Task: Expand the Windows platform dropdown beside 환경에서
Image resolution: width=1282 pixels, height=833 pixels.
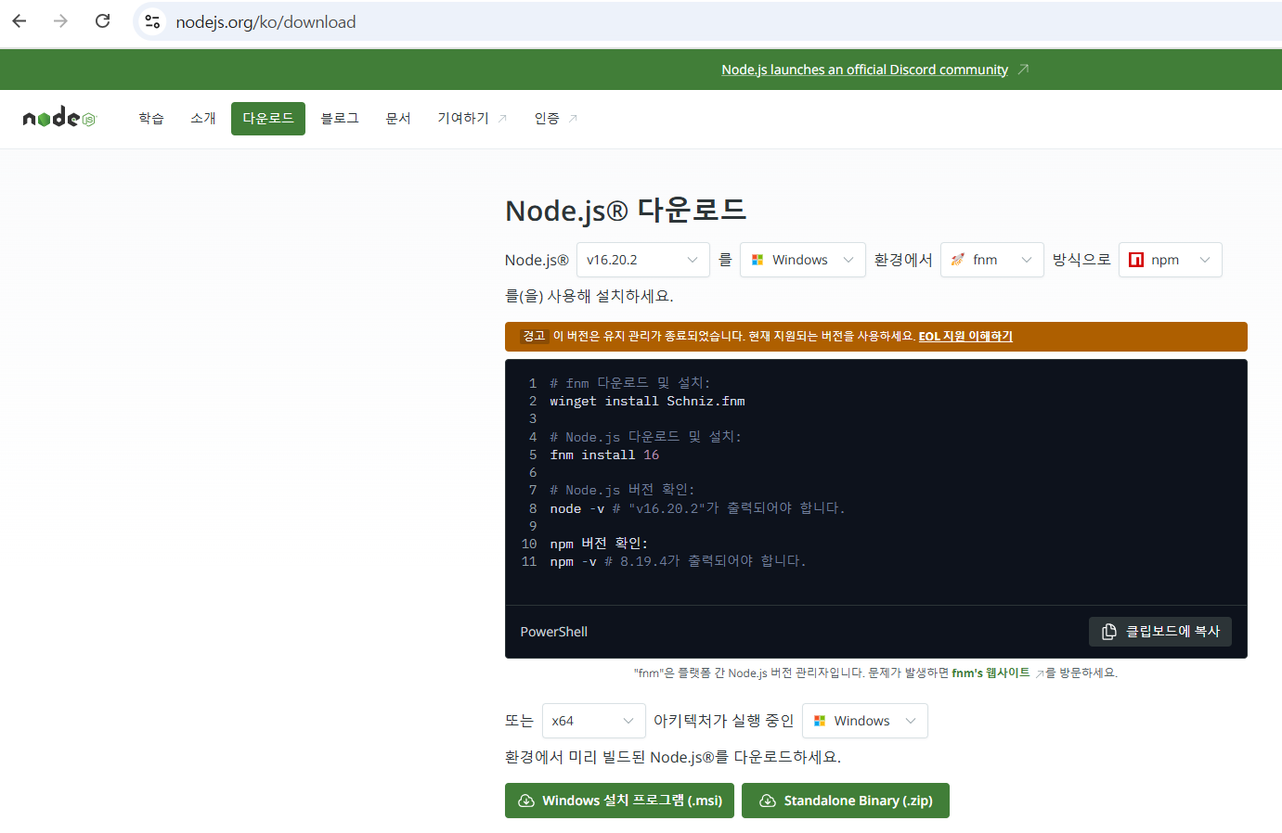Action: coord(802,260)
